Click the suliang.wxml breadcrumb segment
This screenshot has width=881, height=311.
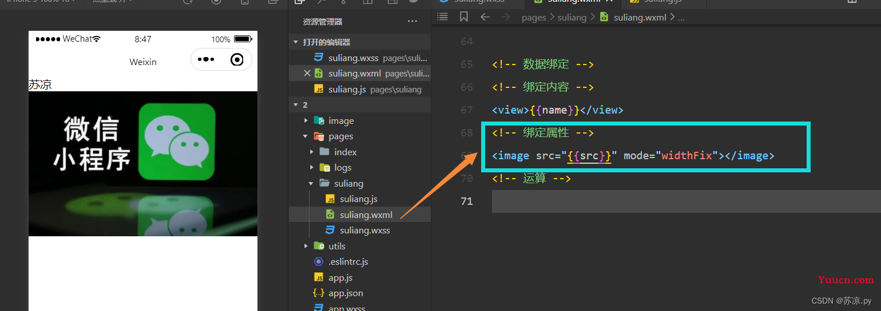coord(640,18)
